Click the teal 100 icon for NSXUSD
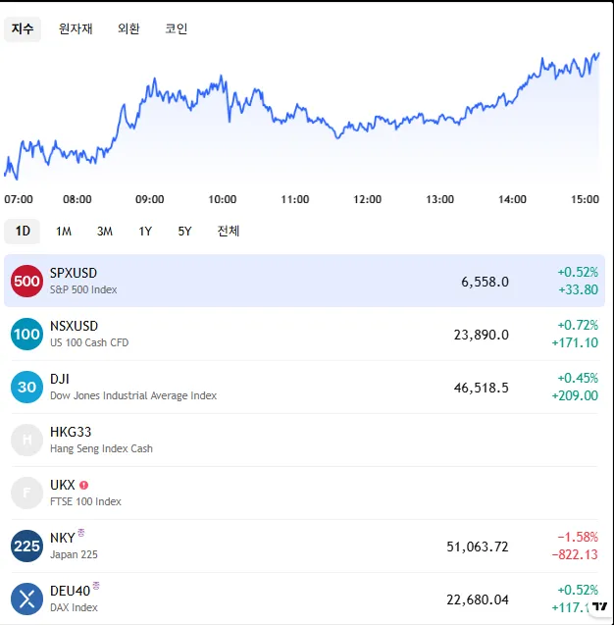This screenshot has height=625, width=614. point(26,334)
